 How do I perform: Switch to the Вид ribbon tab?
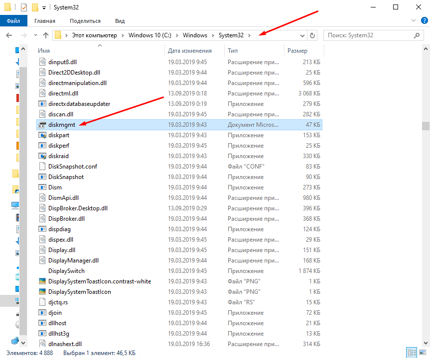point(120,21)
